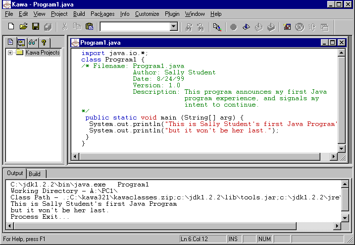Viewport: 355px width, 245px height.
Task: Click the greyed circular toolbar icon
Action: pyautogui.click(x=300, y=27)
